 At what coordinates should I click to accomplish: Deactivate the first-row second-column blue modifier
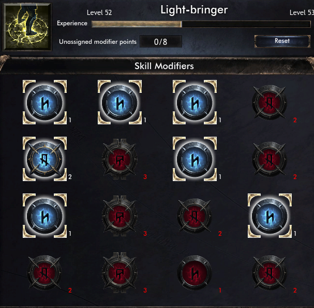(x=119, y=102)
